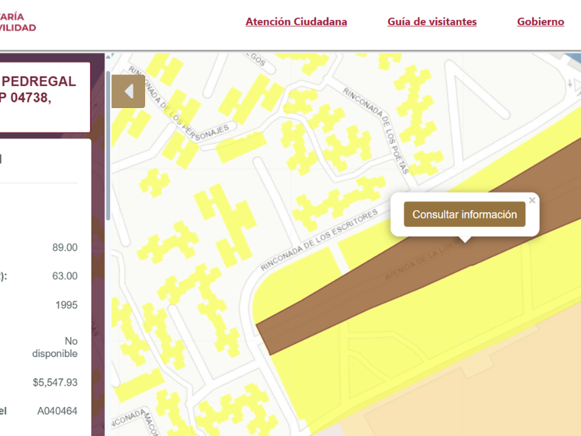This screenshot has height=436, width=581.
Task: Open the Gobierno link
Action: [x=541, y=21]
